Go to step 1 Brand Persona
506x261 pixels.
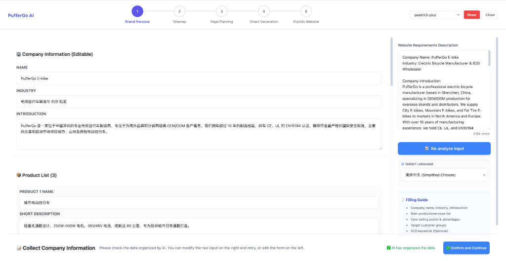(x=137, y=12)
